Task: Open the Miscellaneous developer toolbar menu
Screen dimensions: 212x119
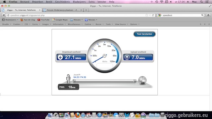Action: click(75, 24)
